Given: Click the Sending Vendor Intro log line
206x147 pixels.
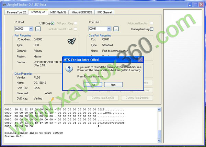Looking at the screenshot, I should (x=34, y=133).
